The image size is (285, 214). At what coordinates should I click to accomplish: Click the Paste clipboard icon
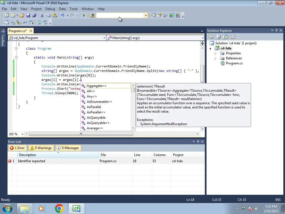(54, 16)
